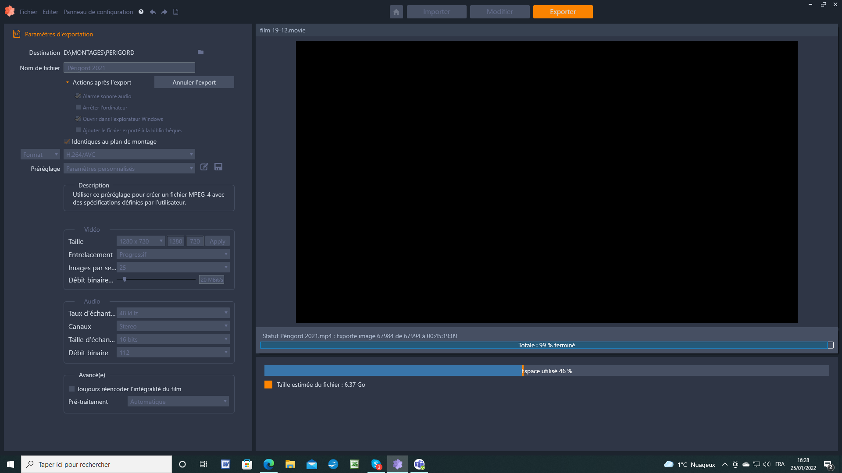Image resolution: width=842 pixels, height=473 pixels.
Task: Open the help question mark icon
Action: click(x=141, y=12)
